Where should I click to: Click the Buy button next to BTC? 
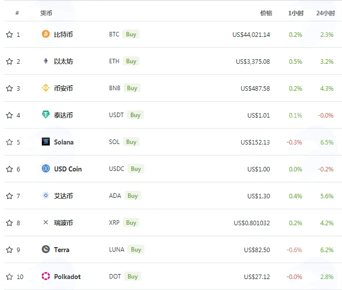click(131, 34)
